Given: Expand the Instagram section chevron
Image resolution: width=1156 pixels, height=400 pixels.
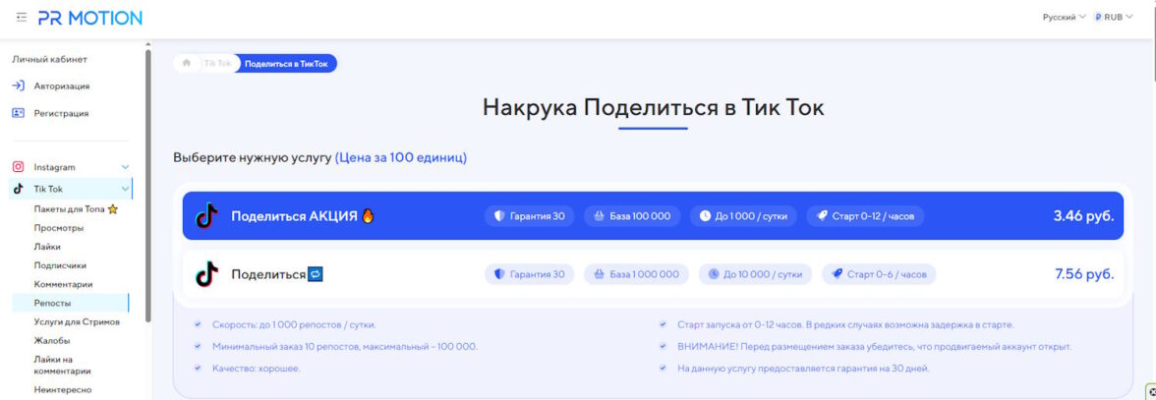Looking at the screenshot, I should (125, 167).
